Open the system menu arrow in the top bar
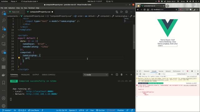The width and height of the screenshot is (200, 112). tap(199, 1)
